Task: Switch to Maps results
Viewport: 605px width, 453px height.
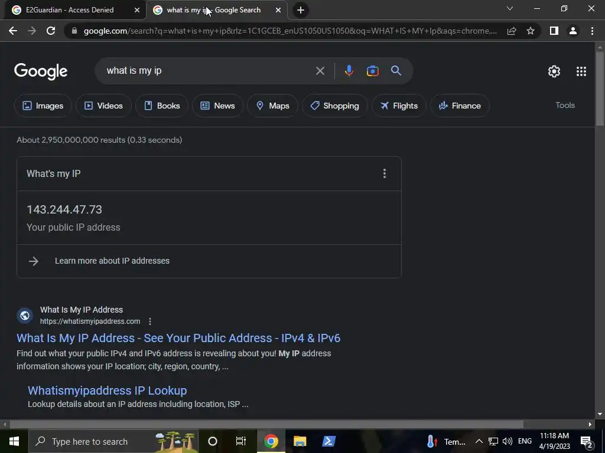Action: point(272,106)
